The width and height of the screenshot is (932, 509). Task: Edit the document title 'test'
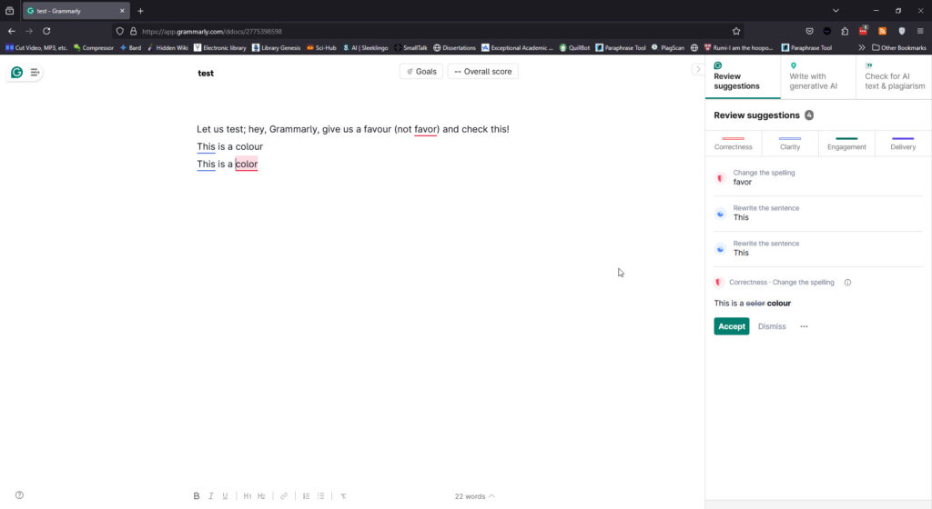pyautogui.click(x=206, y=74)
